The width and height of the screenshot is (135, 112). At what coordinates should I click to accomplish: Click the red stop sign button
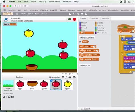[x=75, y=19]
